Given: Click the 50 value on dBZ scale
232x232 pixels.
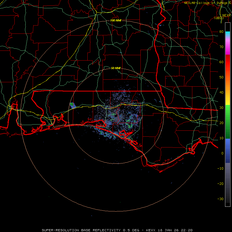Looking at the screenshot, I should 221,77.
